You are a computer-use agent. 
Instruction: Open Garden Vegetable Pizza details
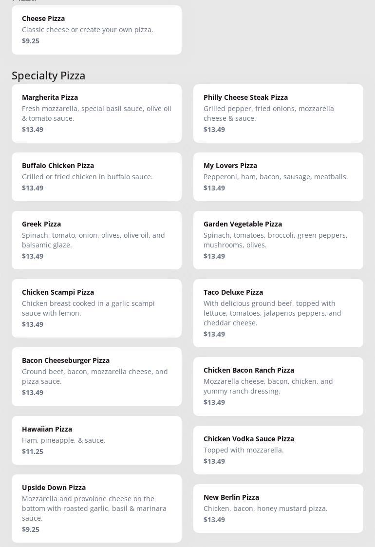click(278, 240)
